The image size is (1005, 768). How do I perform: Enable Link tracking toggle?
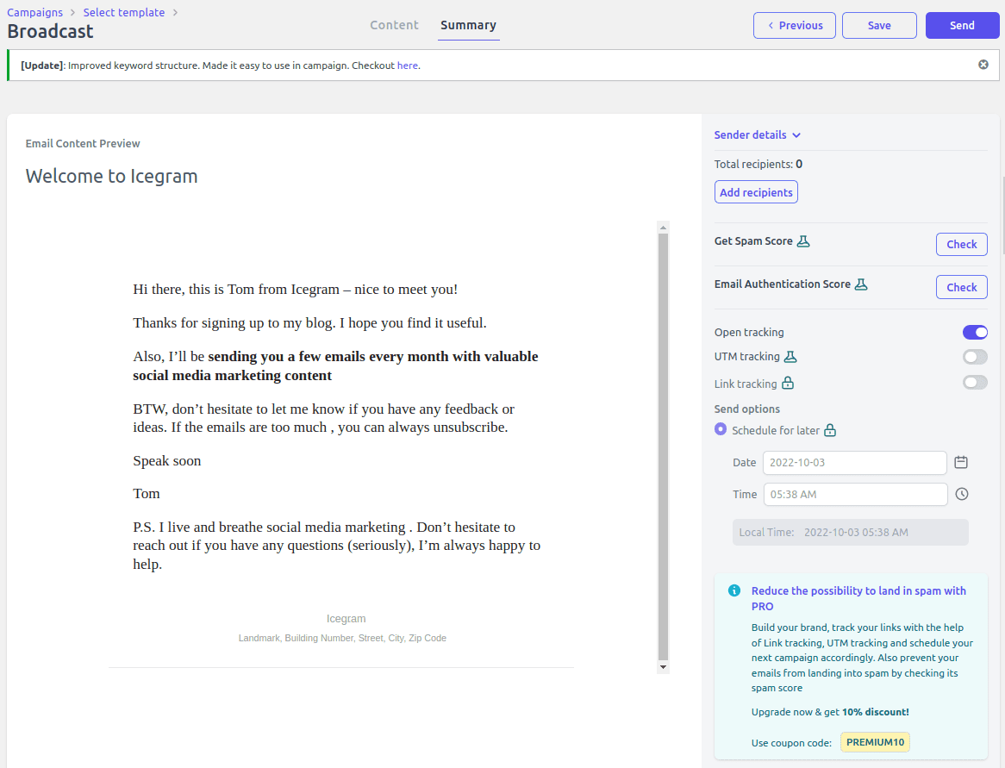click(x=975, y=383)
